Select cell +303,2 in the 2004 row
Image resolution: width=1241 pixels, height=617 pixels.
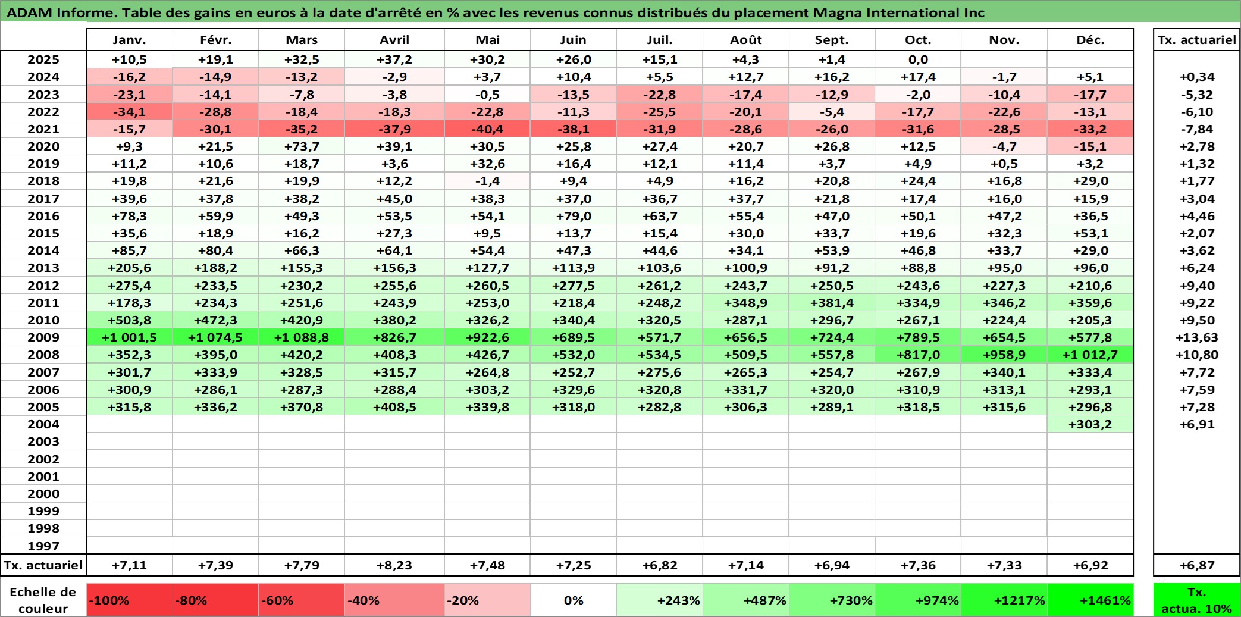[1090, 424]
